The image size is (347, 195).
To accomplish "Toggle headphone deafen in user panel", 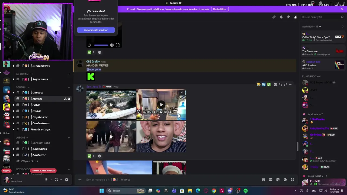I will coord(56,180).
